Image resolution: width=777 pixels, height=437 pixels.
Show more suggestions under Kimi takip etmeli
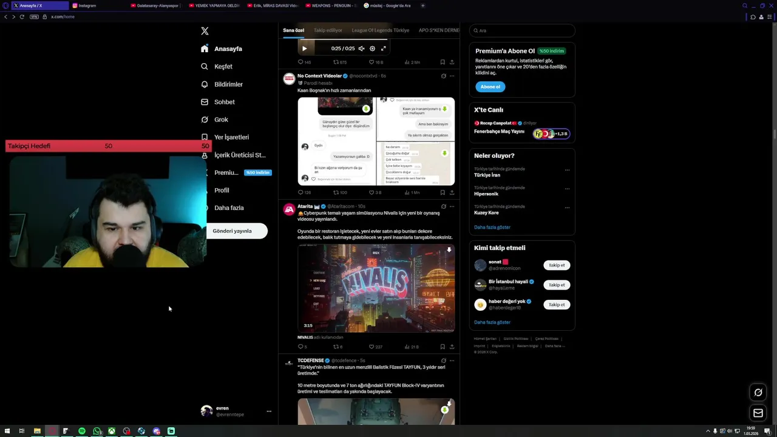(492, 322)
